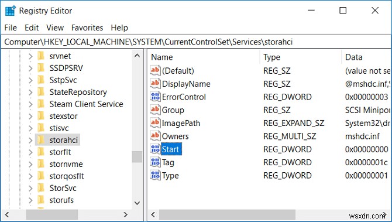The height and width of the screenshot is (222, 392).
Task: Click the 0x0000001c data value
Action: 366,162
